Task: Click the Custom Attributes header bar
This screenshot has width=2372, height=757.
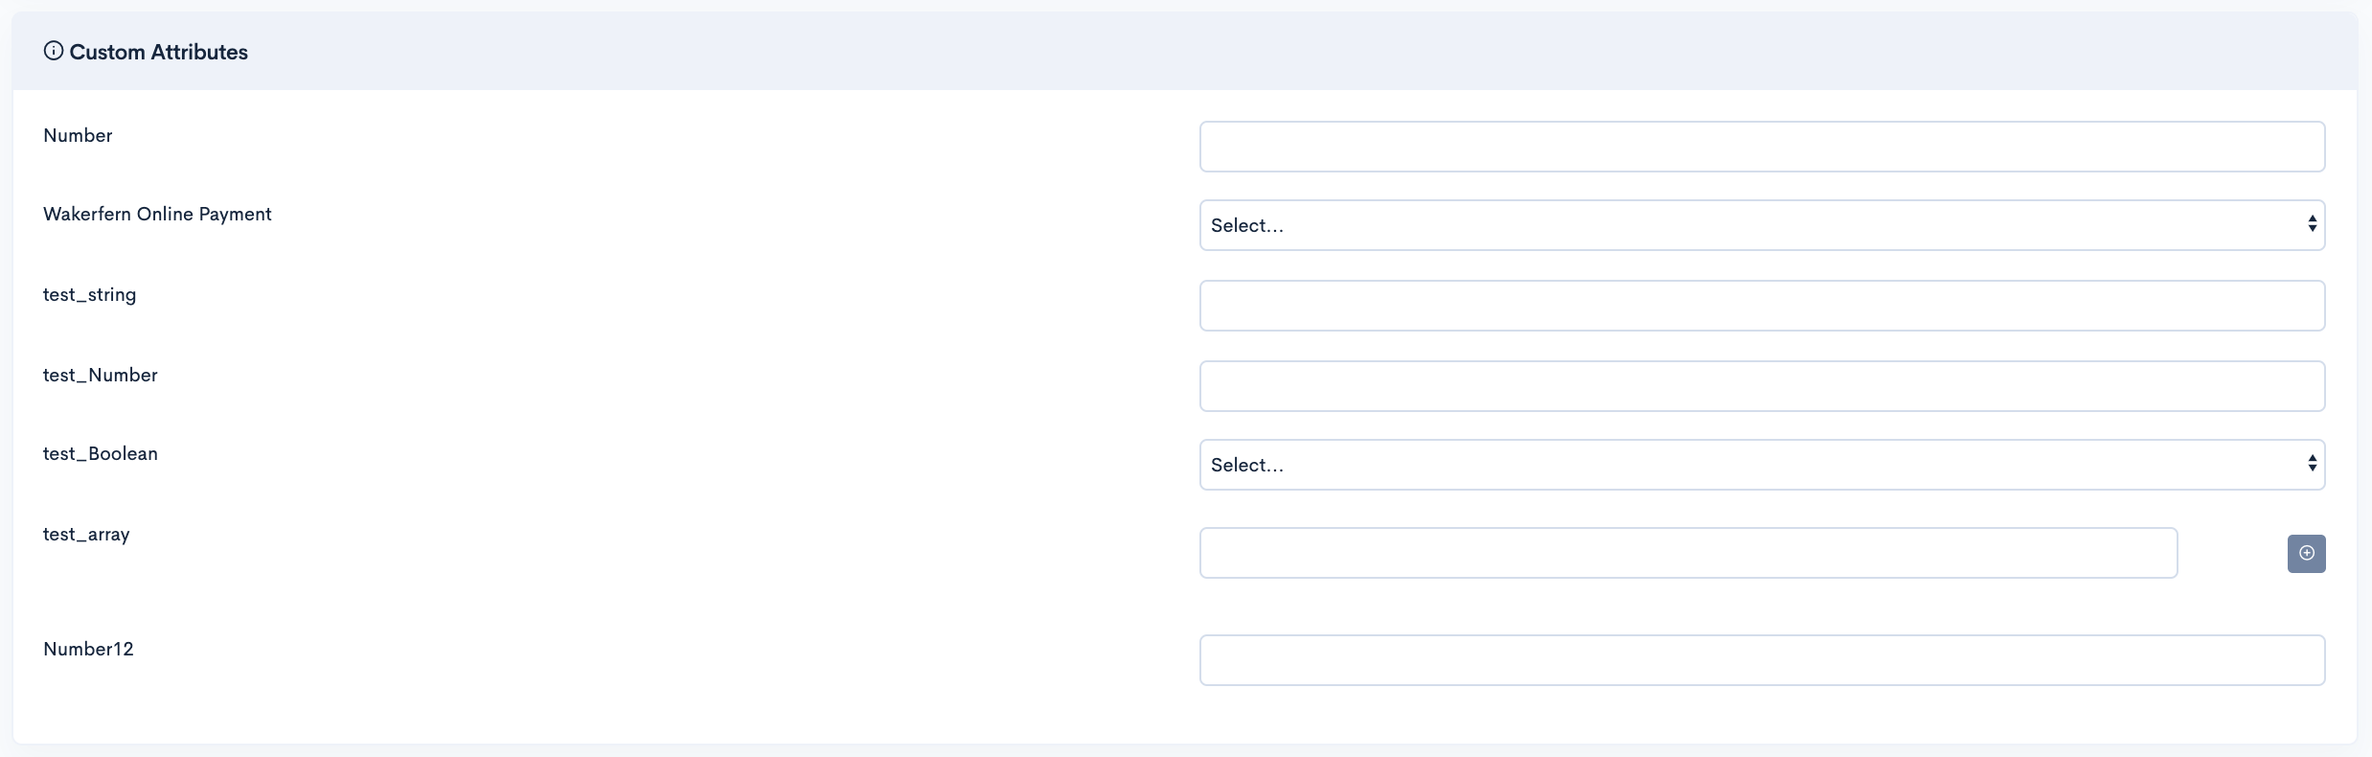Action: point(1185,52)
